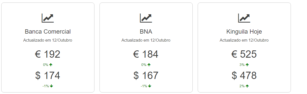The width and height of the screenshot is (307, 94).
Task: Open the Kinguila Hoje heading
Action: point(244,32)
